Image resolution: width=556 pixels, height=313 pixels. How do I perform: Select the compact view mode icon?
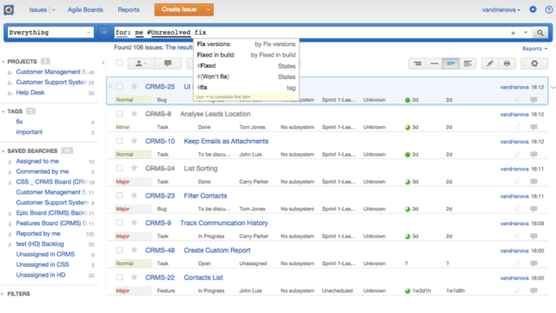(451, 63)
